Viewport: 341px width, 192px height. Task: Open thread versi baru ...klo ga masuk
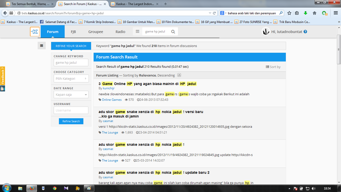pos(151,114)
